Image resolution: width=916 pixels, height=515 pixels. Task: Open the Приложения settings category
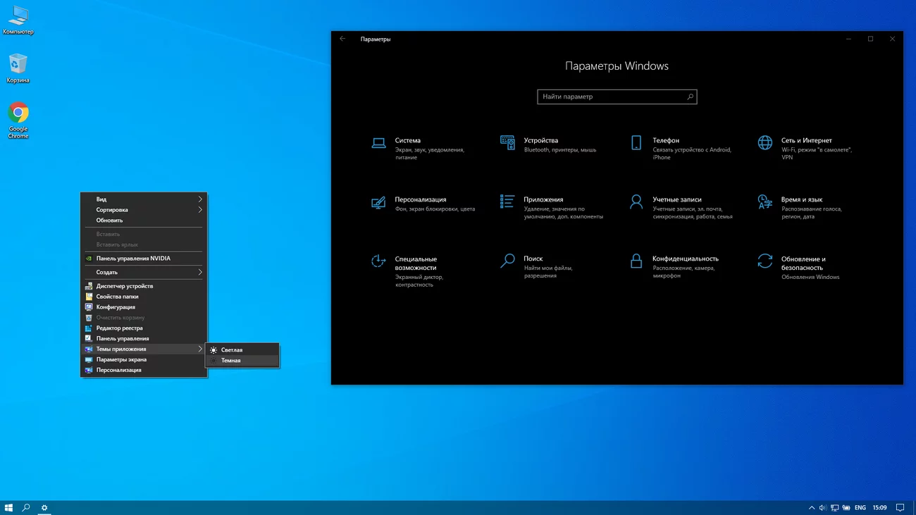[552, 207]
